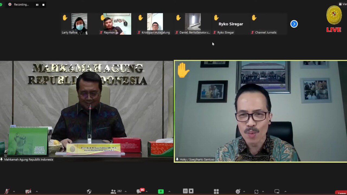The height and width of the screenshot is (195, 347).
Task: Start your video camera
Action: coord(28,191)
